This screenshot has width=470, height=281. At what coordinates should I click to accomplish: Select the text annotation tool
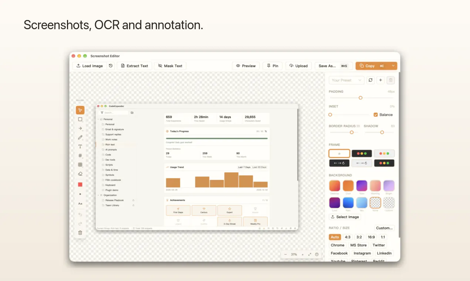80,146
